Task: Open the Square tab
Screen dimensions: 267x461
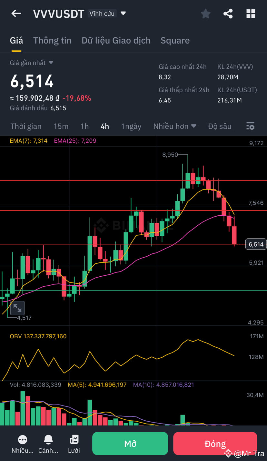Action: pos(175,40)
